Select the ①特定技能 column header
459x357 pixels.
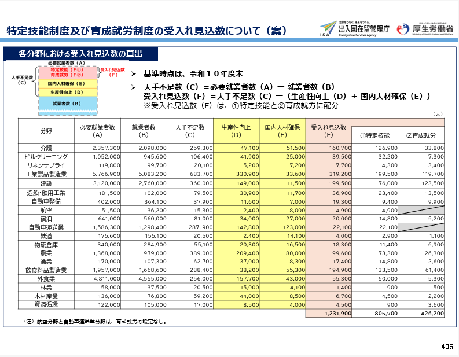[x=374, y=135]
